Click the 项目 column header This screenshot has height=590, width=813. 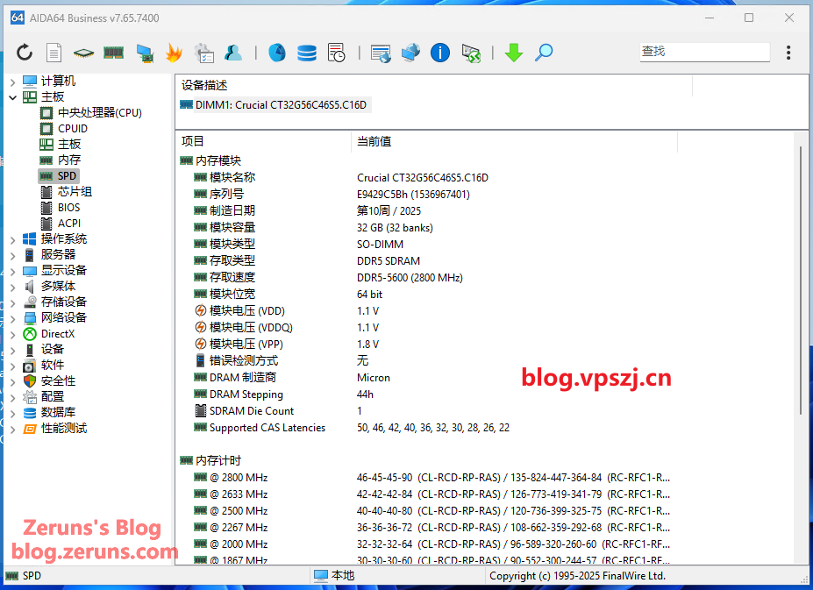coord(193,141)
